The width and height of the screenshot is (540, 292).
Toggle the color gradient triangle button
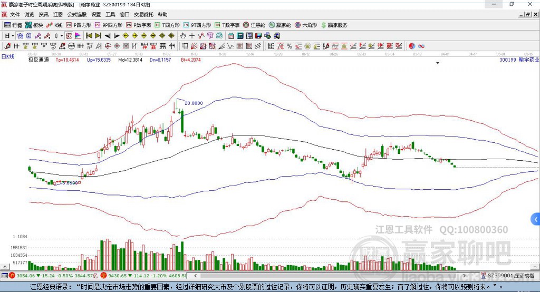pos(78,36)
